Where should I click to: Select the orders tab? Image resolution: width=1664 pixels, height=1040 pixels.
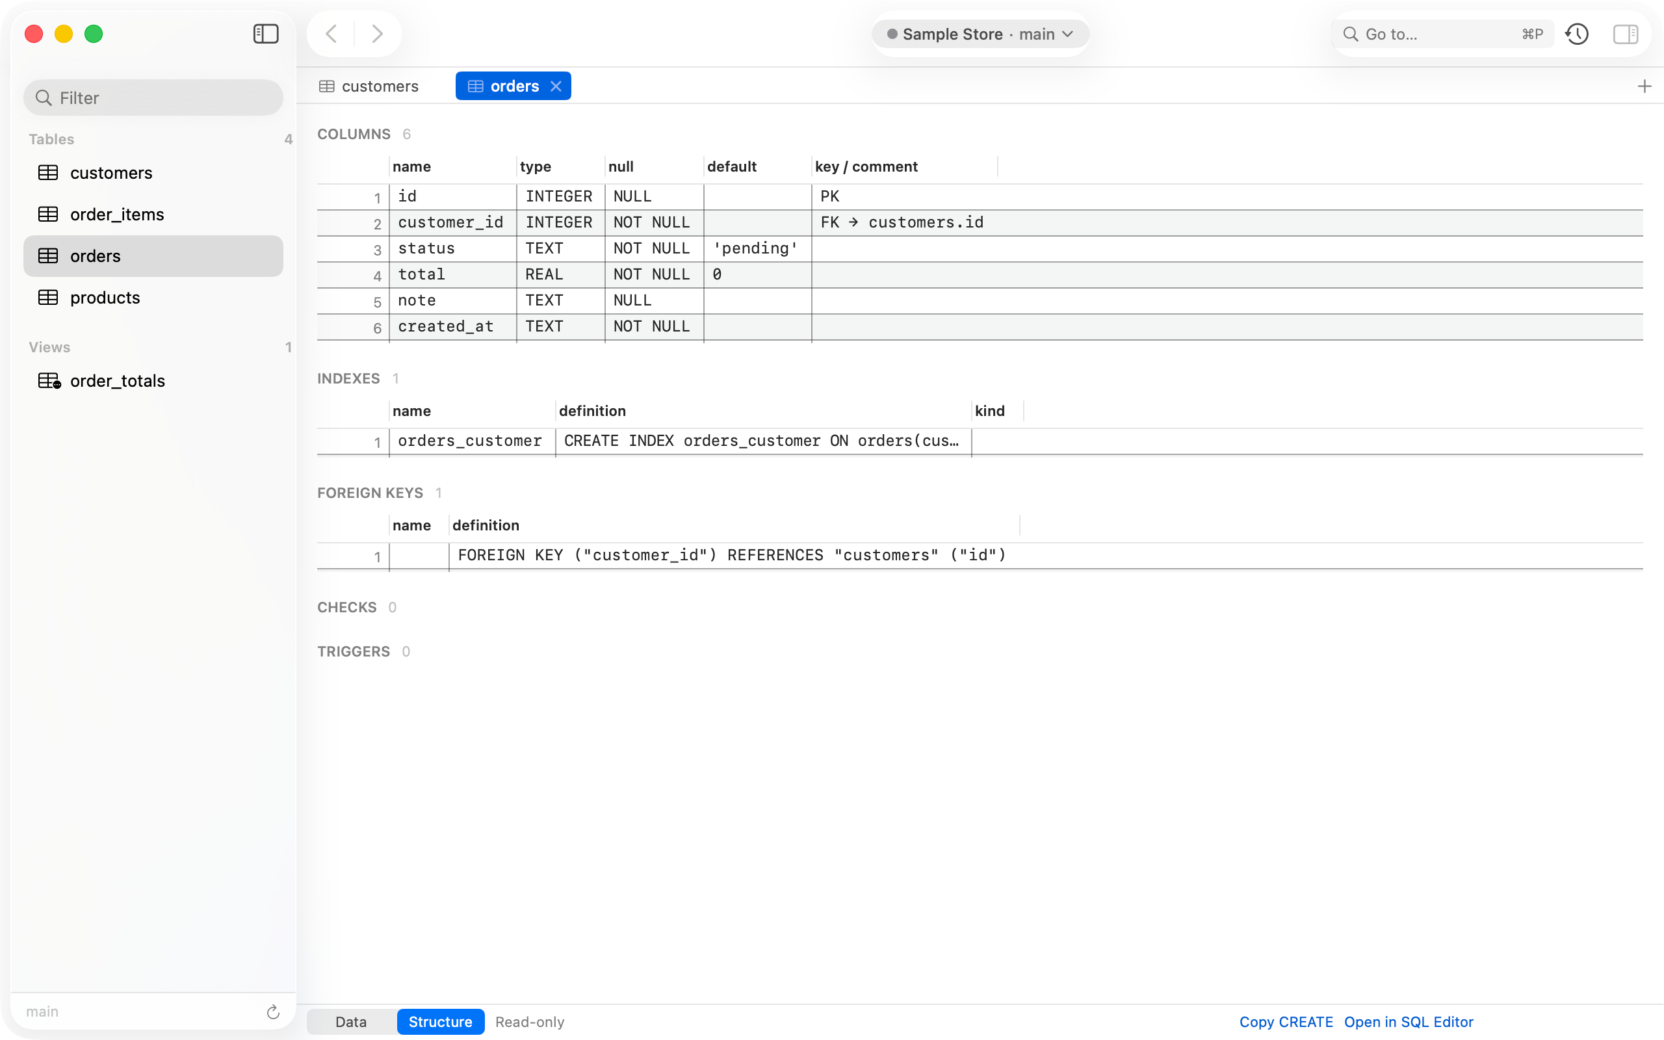(513, 86)
